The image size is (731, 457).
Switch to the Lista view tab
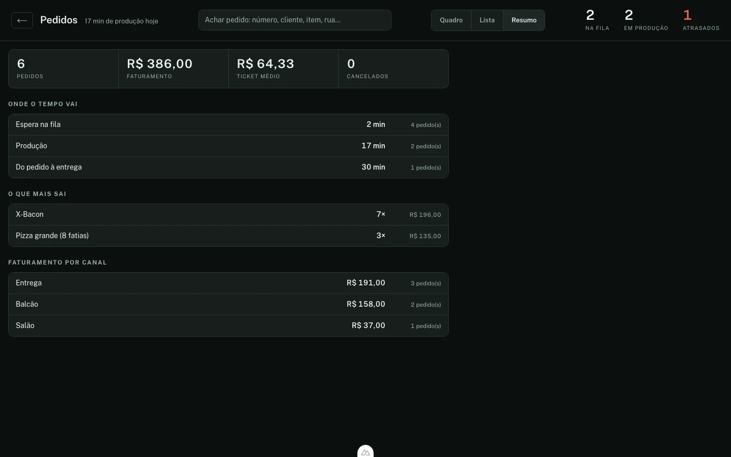pyautogui.click(x=487, y=20)
